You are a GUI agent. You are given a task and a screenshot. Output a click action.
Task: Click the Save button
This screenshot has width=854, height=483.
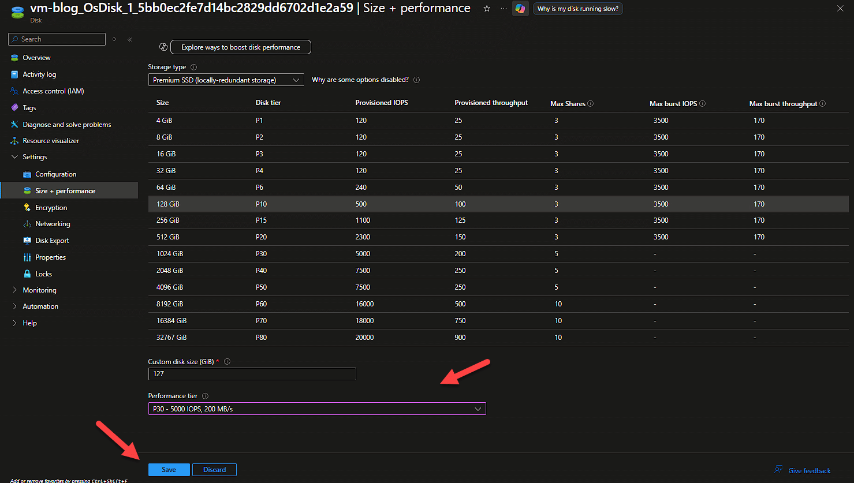(169, 469)
